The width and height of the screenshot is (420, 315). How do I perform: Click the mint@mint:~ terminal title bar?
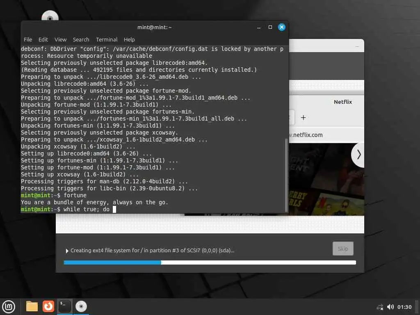[x=155, y=27]
